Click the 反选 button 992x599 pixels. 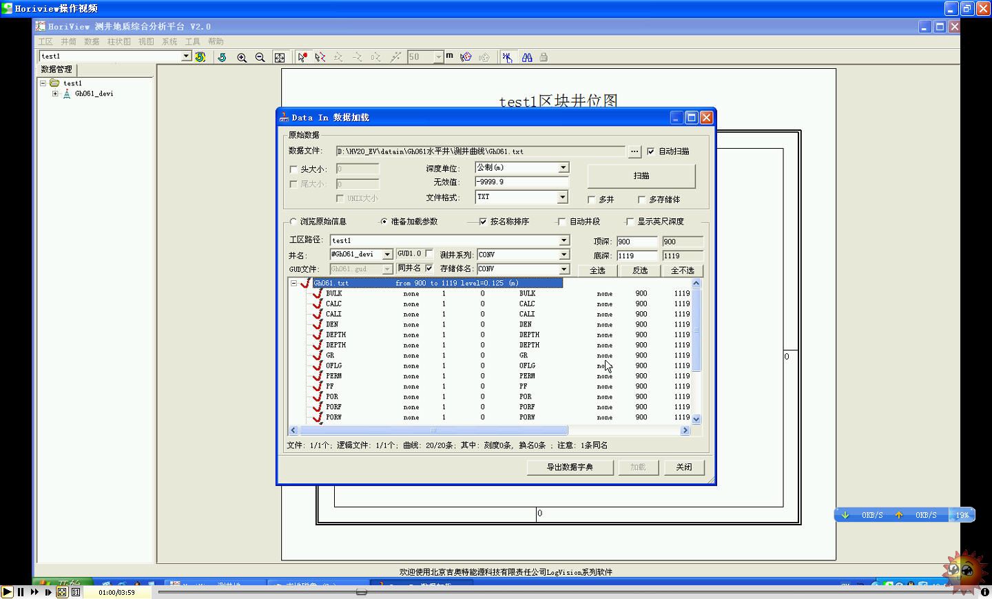click(x=640, y=271)
